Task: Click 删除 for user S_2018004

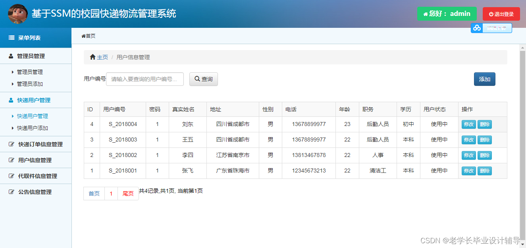Action: point(485,124)
